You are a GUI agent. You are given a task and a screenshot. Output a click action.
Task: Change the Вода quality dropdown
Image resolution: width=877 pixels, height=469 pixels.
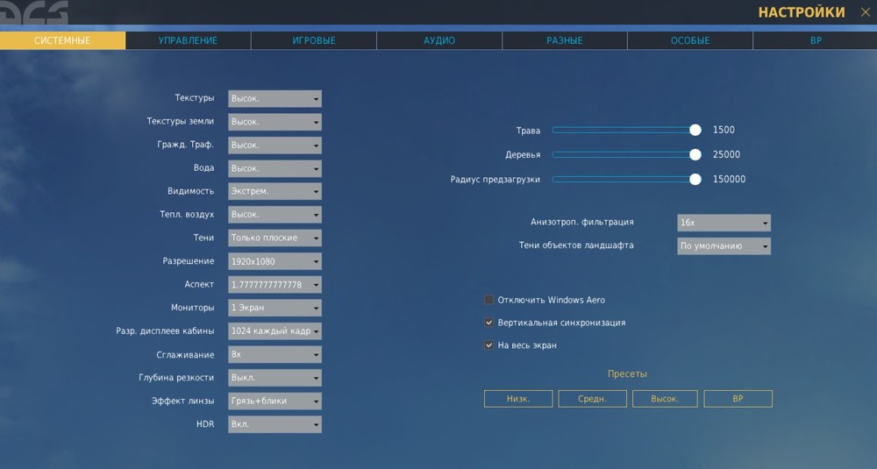tap(275, 168)
